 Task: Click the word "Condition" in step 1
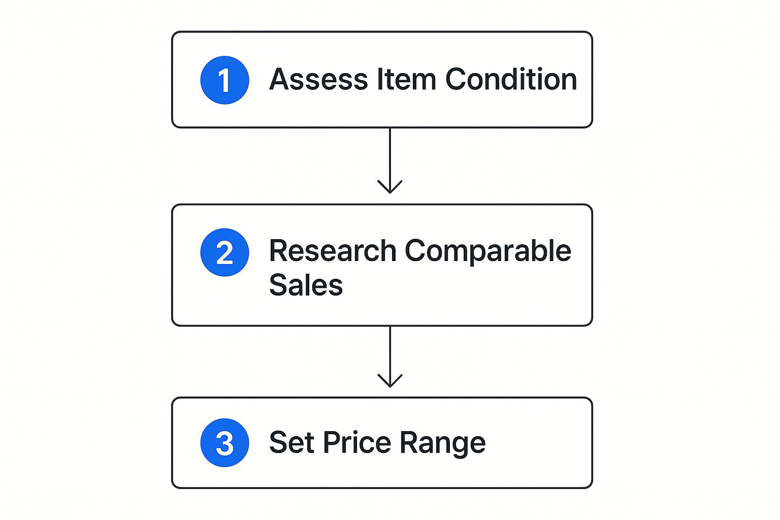tap(511, 80)
